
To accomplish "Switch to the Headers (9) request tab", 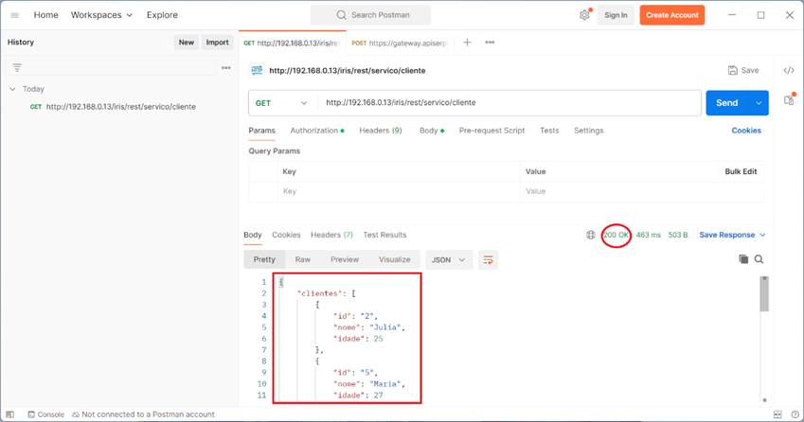I will 380,131.
